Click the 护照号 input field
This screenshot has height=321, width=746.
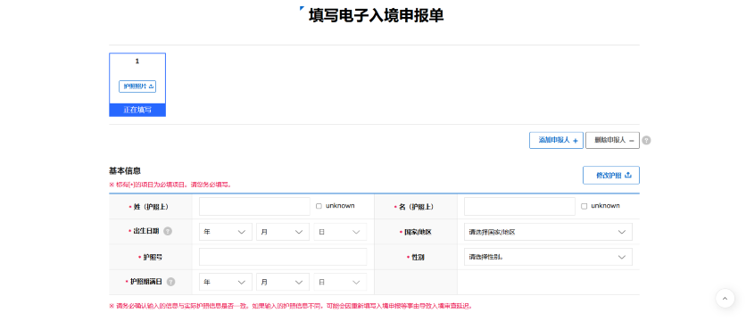[x=283, y=257]
